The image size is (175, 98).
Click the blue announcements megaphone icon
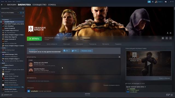tap(149, 2)
